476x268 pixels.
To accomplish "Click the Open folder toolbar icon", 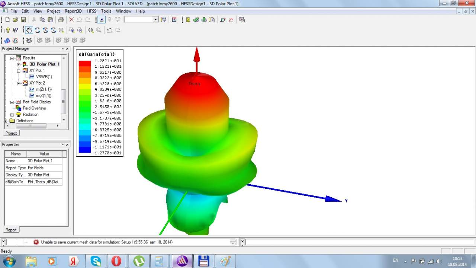I will pyautogui.click(x=15, y=20).
